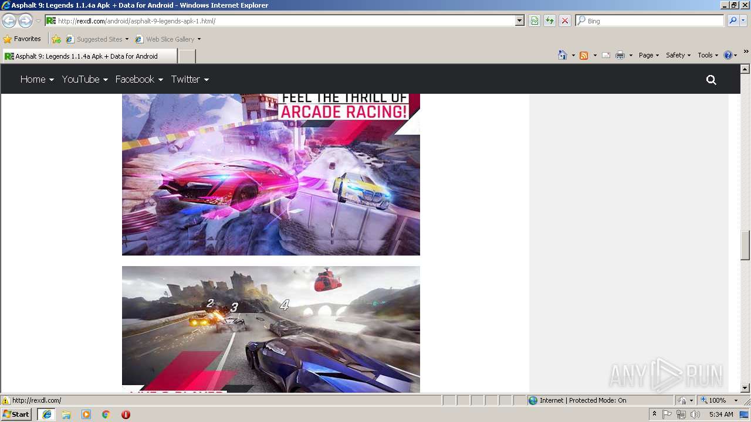751x422 pixels.
Task: Open the red Opera icon in taskbar
Action: pos(126,414)
